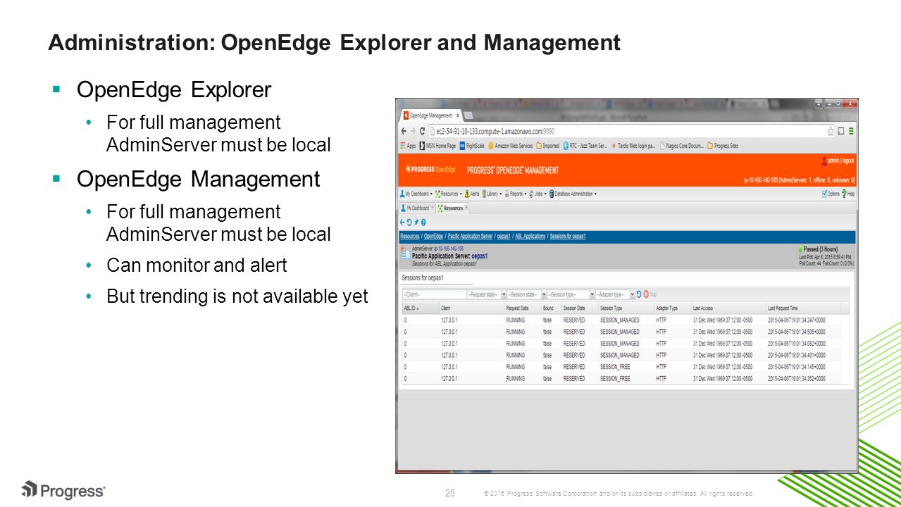Open a new browser tab
Viewport: 901px width, 507px height.
[x=468, y=115]
